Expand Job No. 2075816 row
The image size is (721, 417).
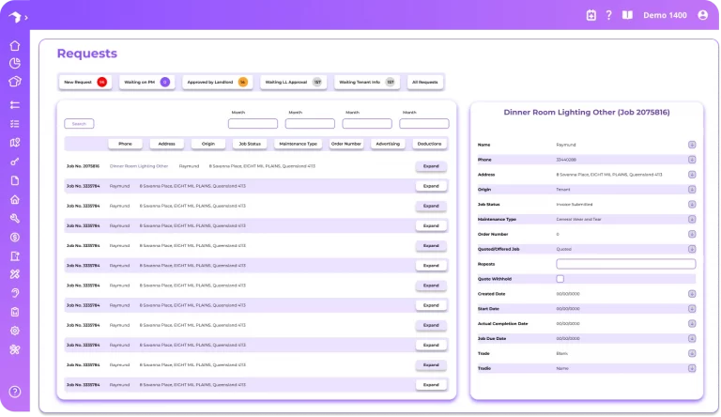coord(431,166)
